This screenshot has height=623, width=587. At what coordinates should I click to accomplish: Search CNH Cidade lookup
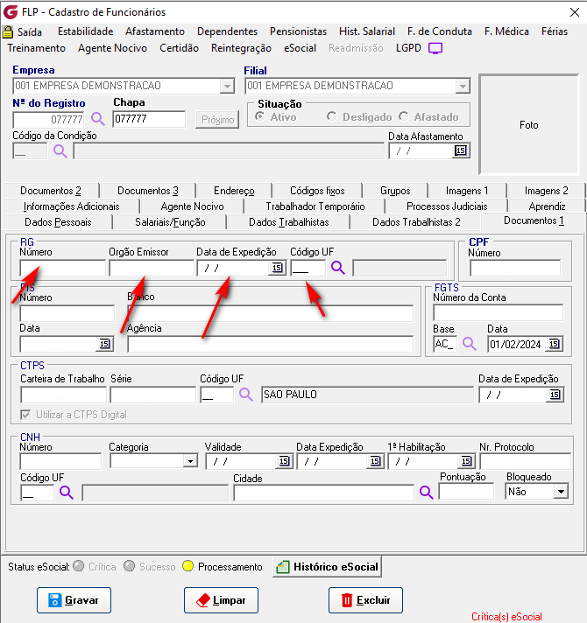[x=427, y=493]
